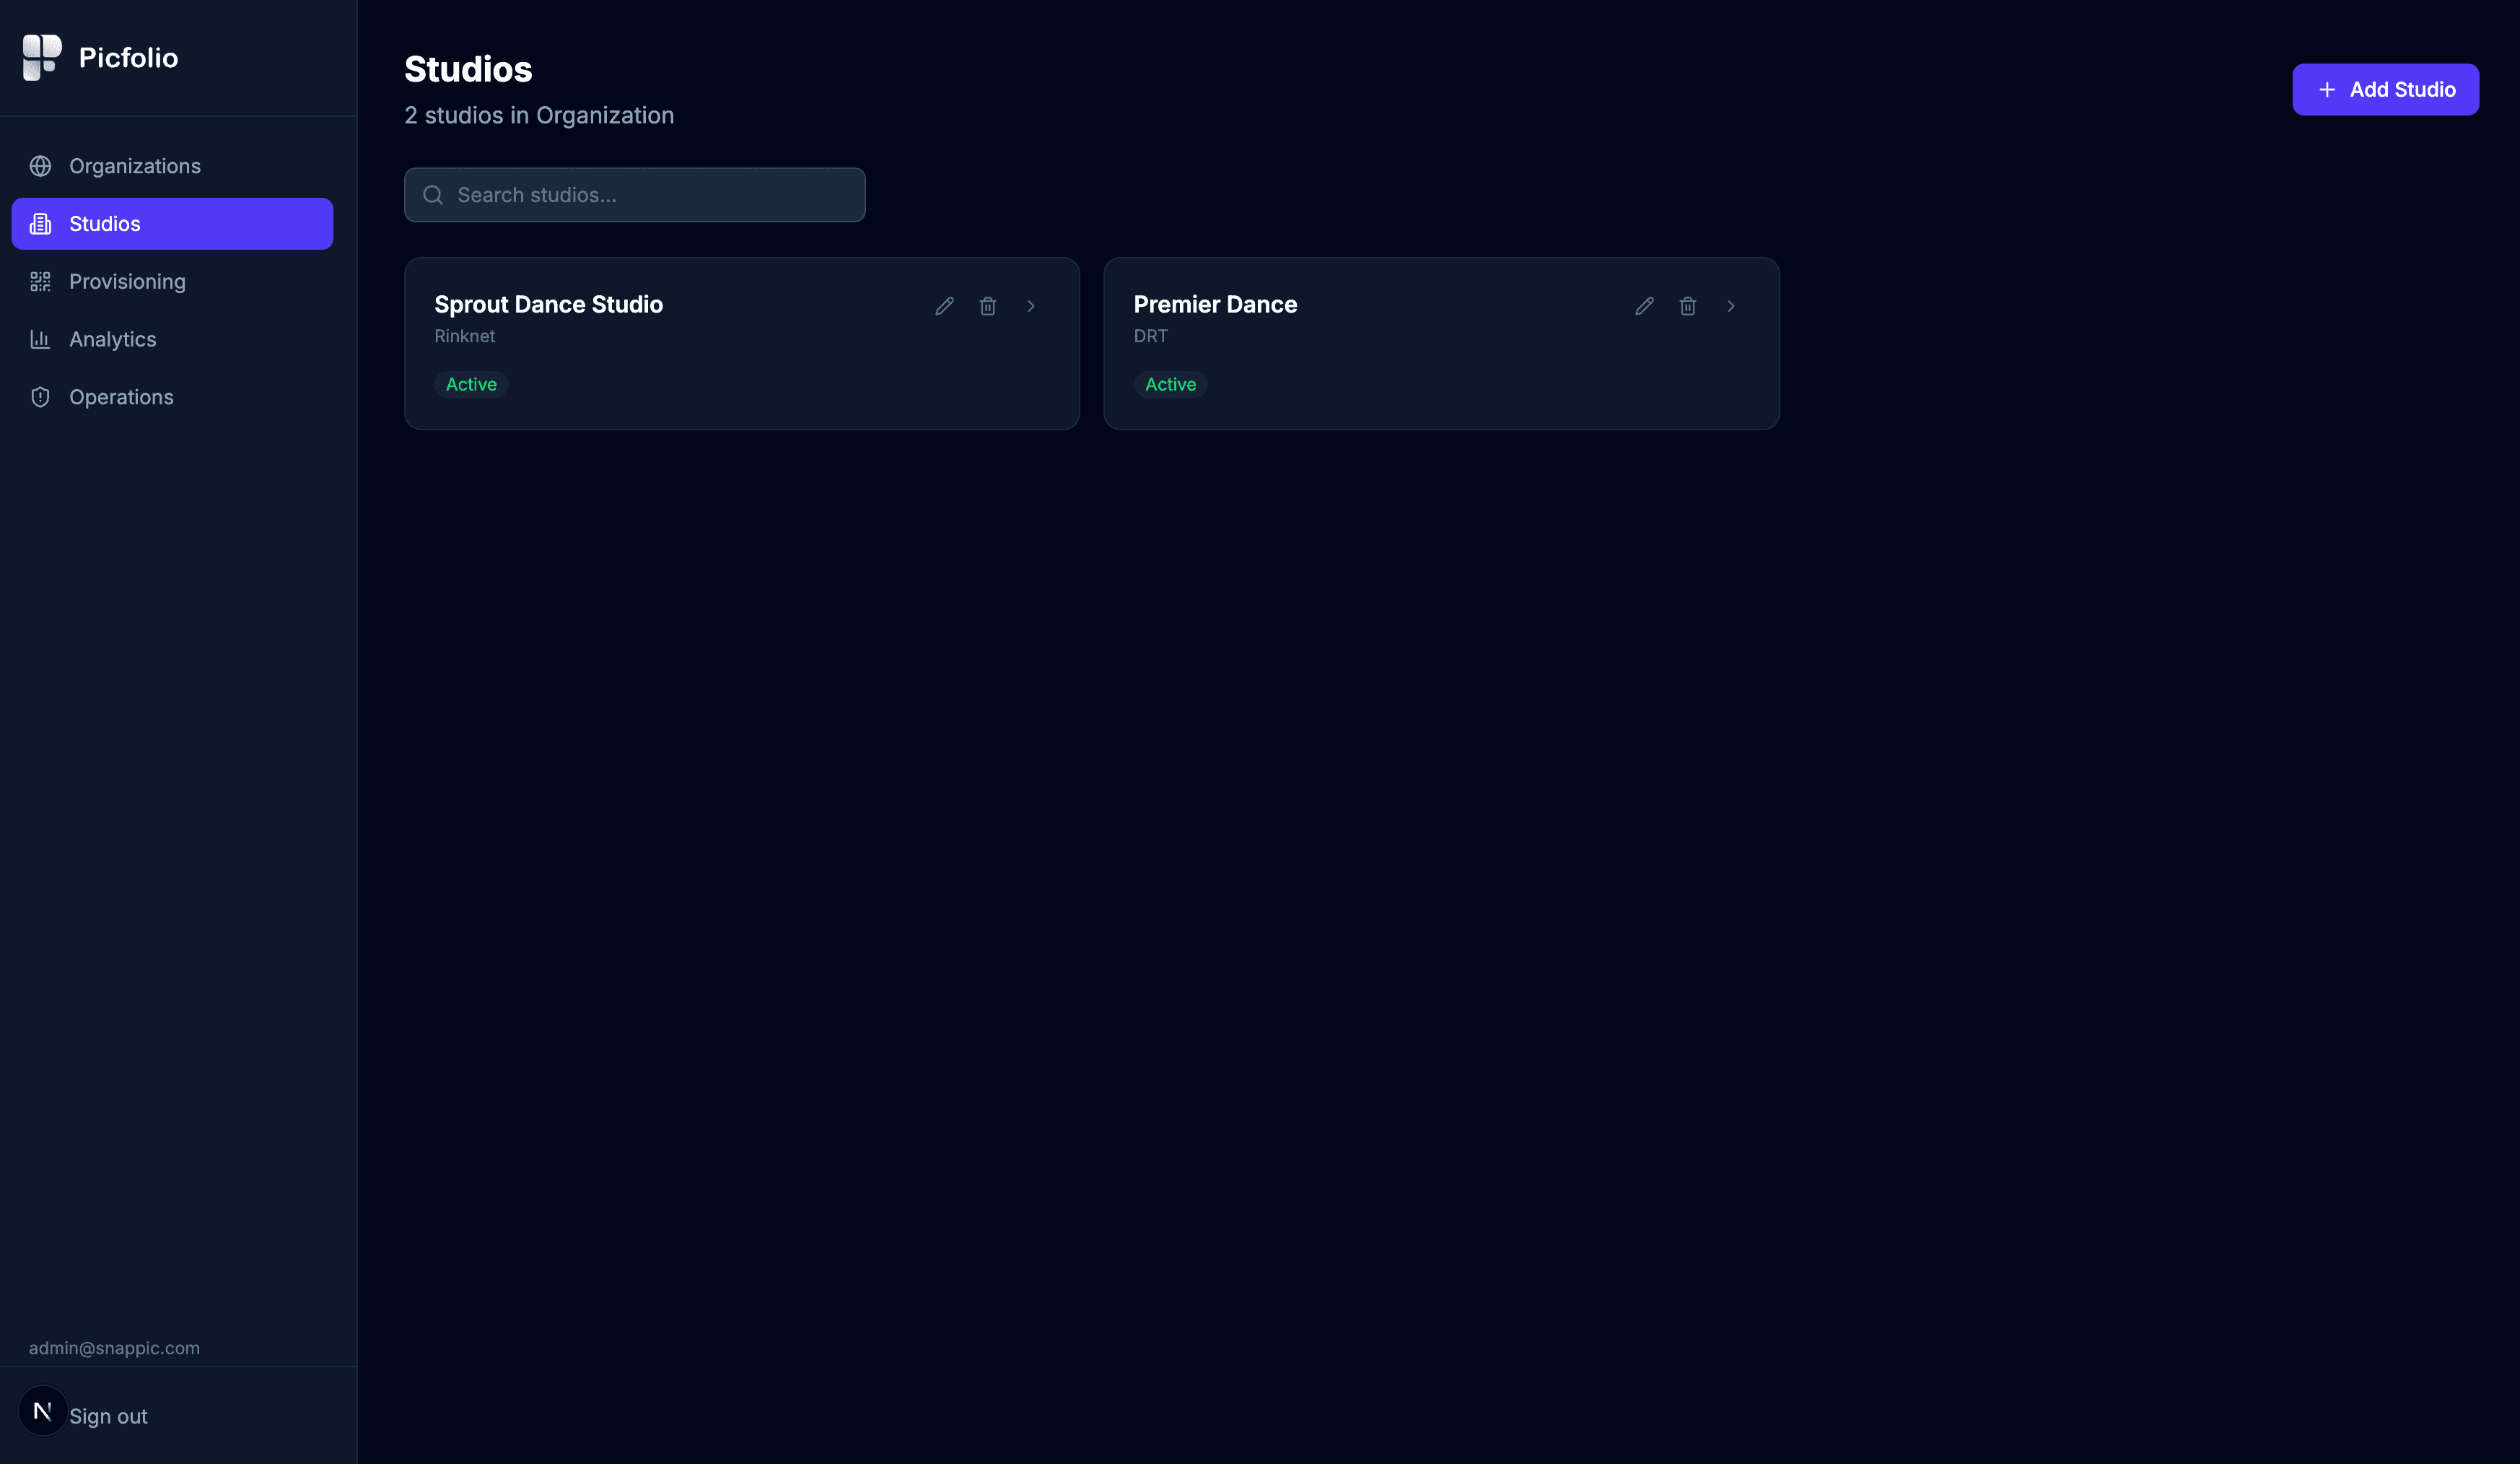Select the Organizations globe icon in sidebar
Image resolution: width=2520 pixels, height=1464 pixels.
click(x=40, y=166)
